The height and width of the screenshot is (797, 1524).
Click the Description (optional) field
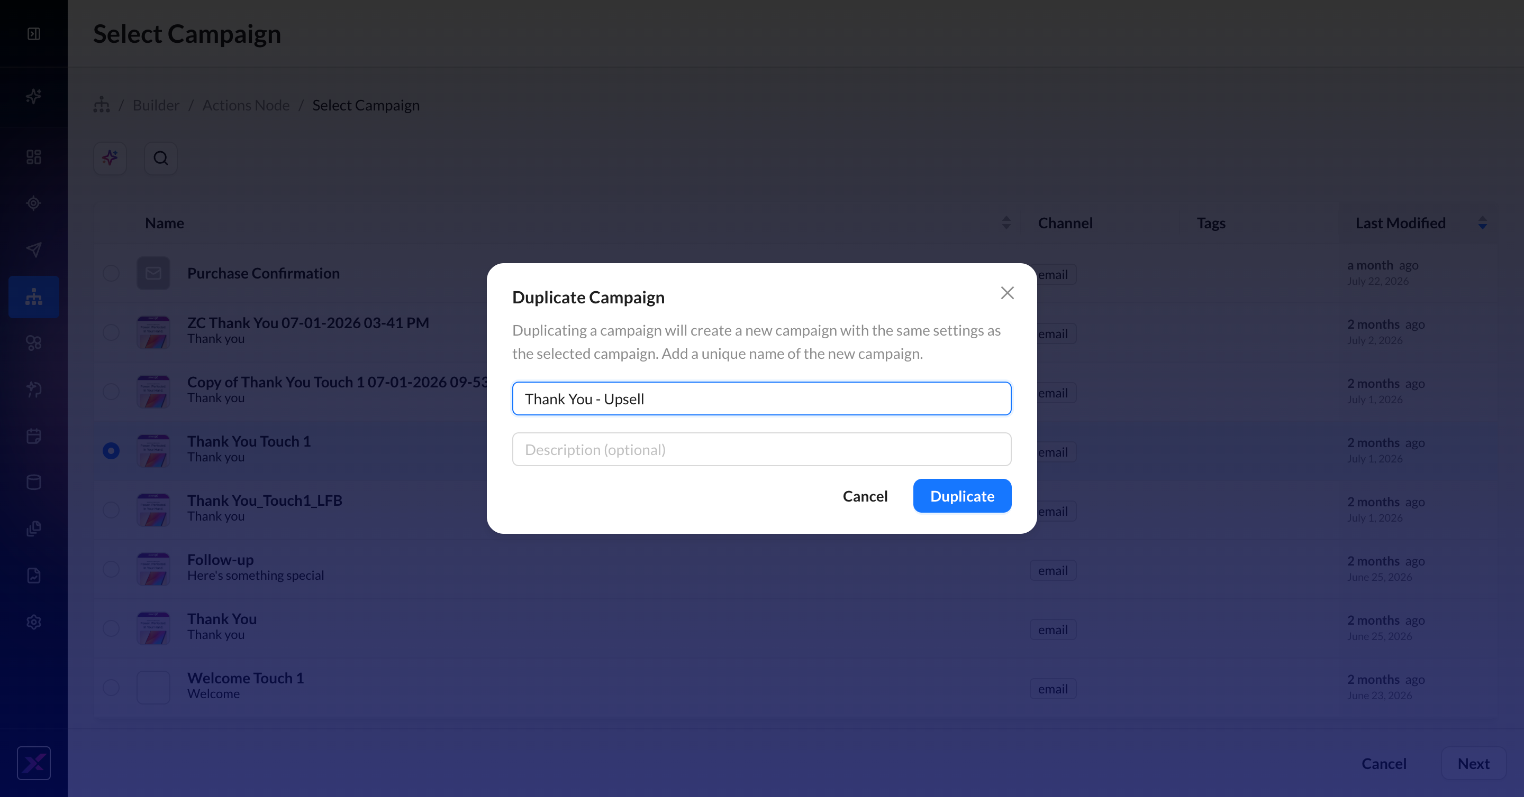761,450
